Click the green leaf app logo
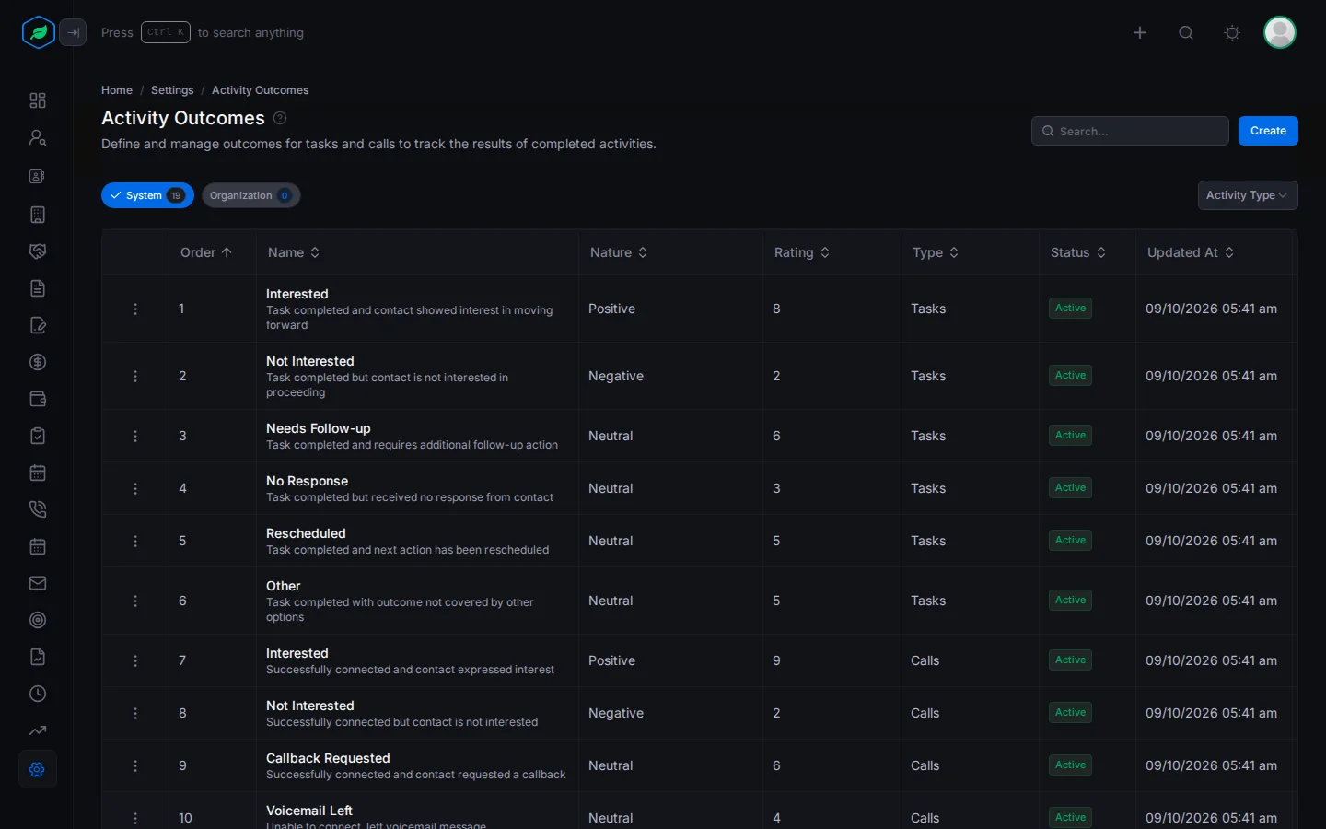 (x=39, y=32)
